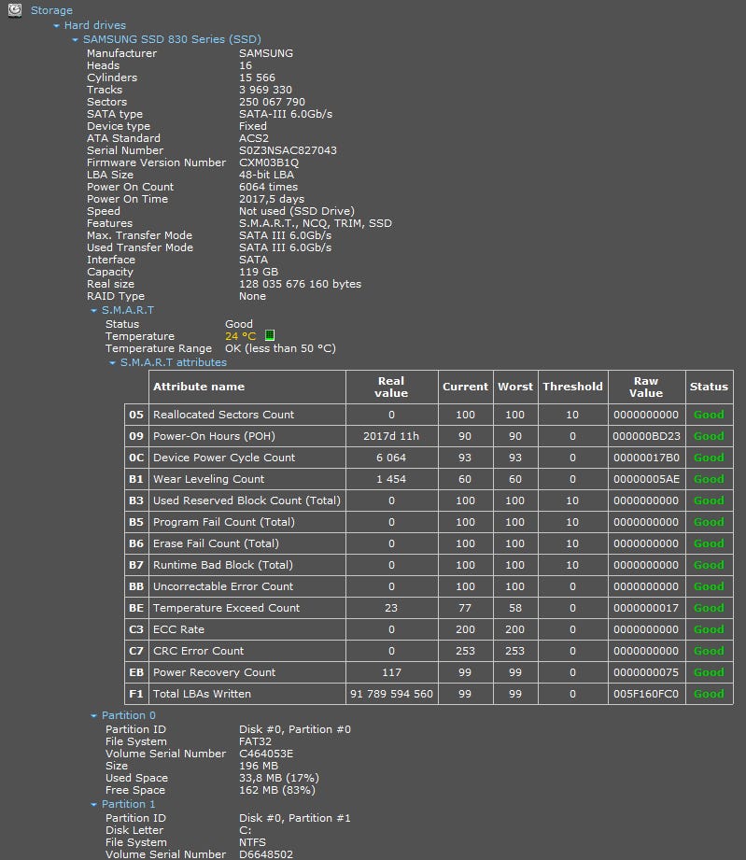
Task: Click the Real value column header
Action: (391, 387)
